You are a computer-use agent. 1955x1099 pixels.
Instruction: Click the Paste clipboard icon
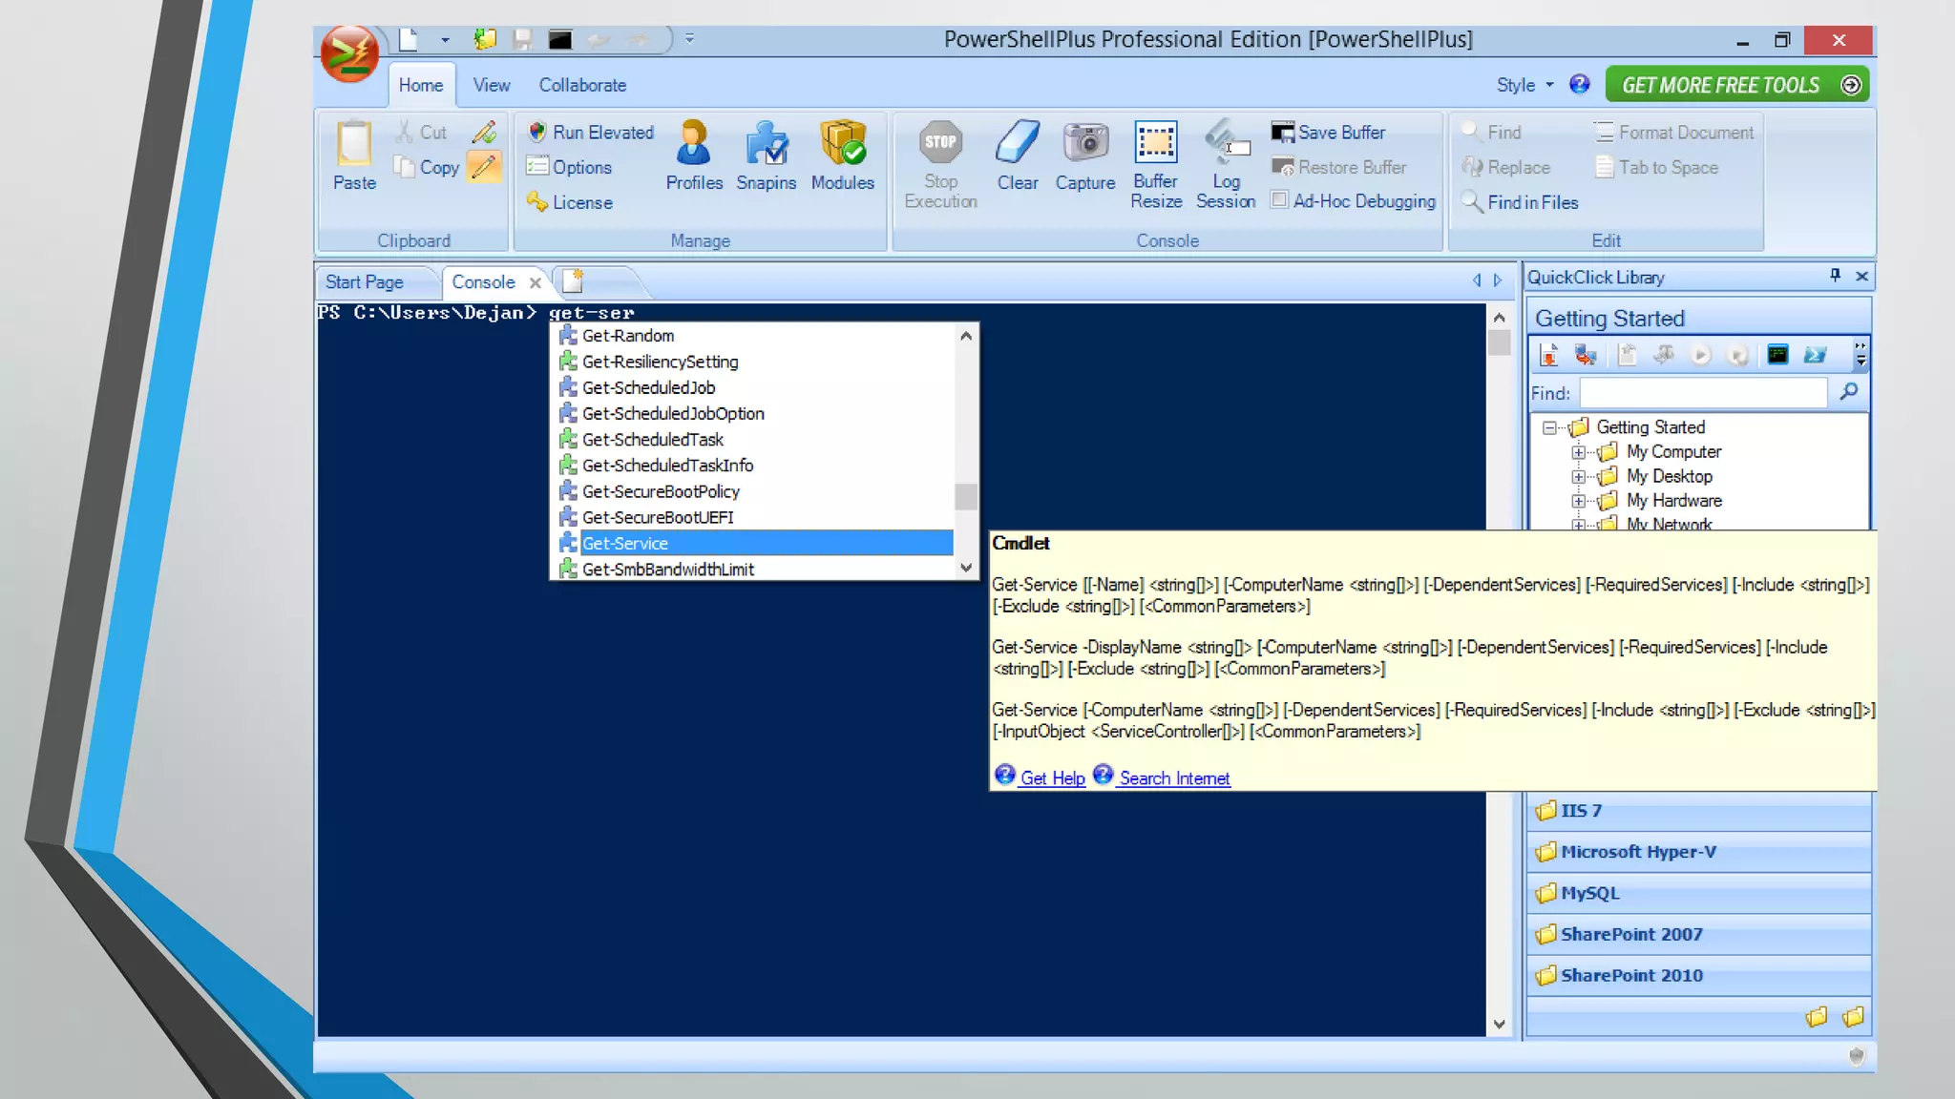[x=354, y=145]
